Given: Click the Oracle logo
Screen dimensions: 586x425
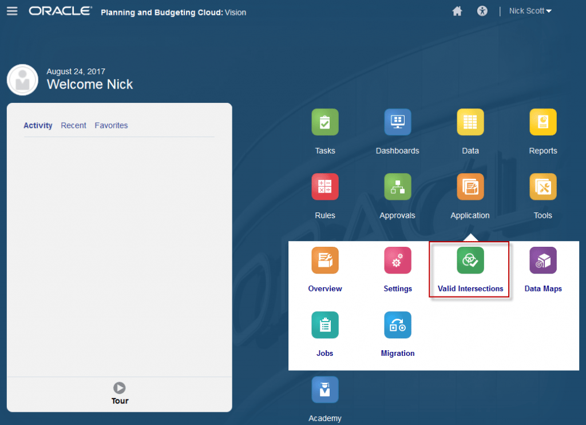Looking at the screenshot, I should [61, 11].
